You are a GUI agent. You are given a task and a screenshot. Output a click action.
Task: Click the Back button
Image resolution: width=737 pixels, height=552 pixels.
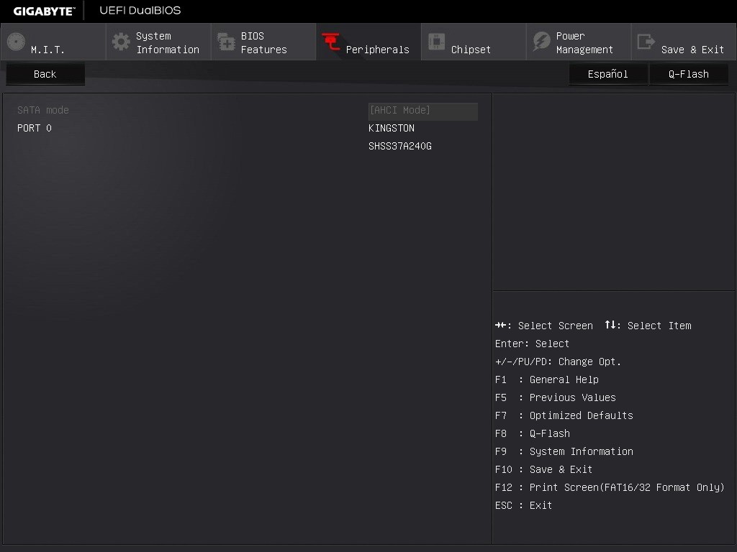pos(45,73)
